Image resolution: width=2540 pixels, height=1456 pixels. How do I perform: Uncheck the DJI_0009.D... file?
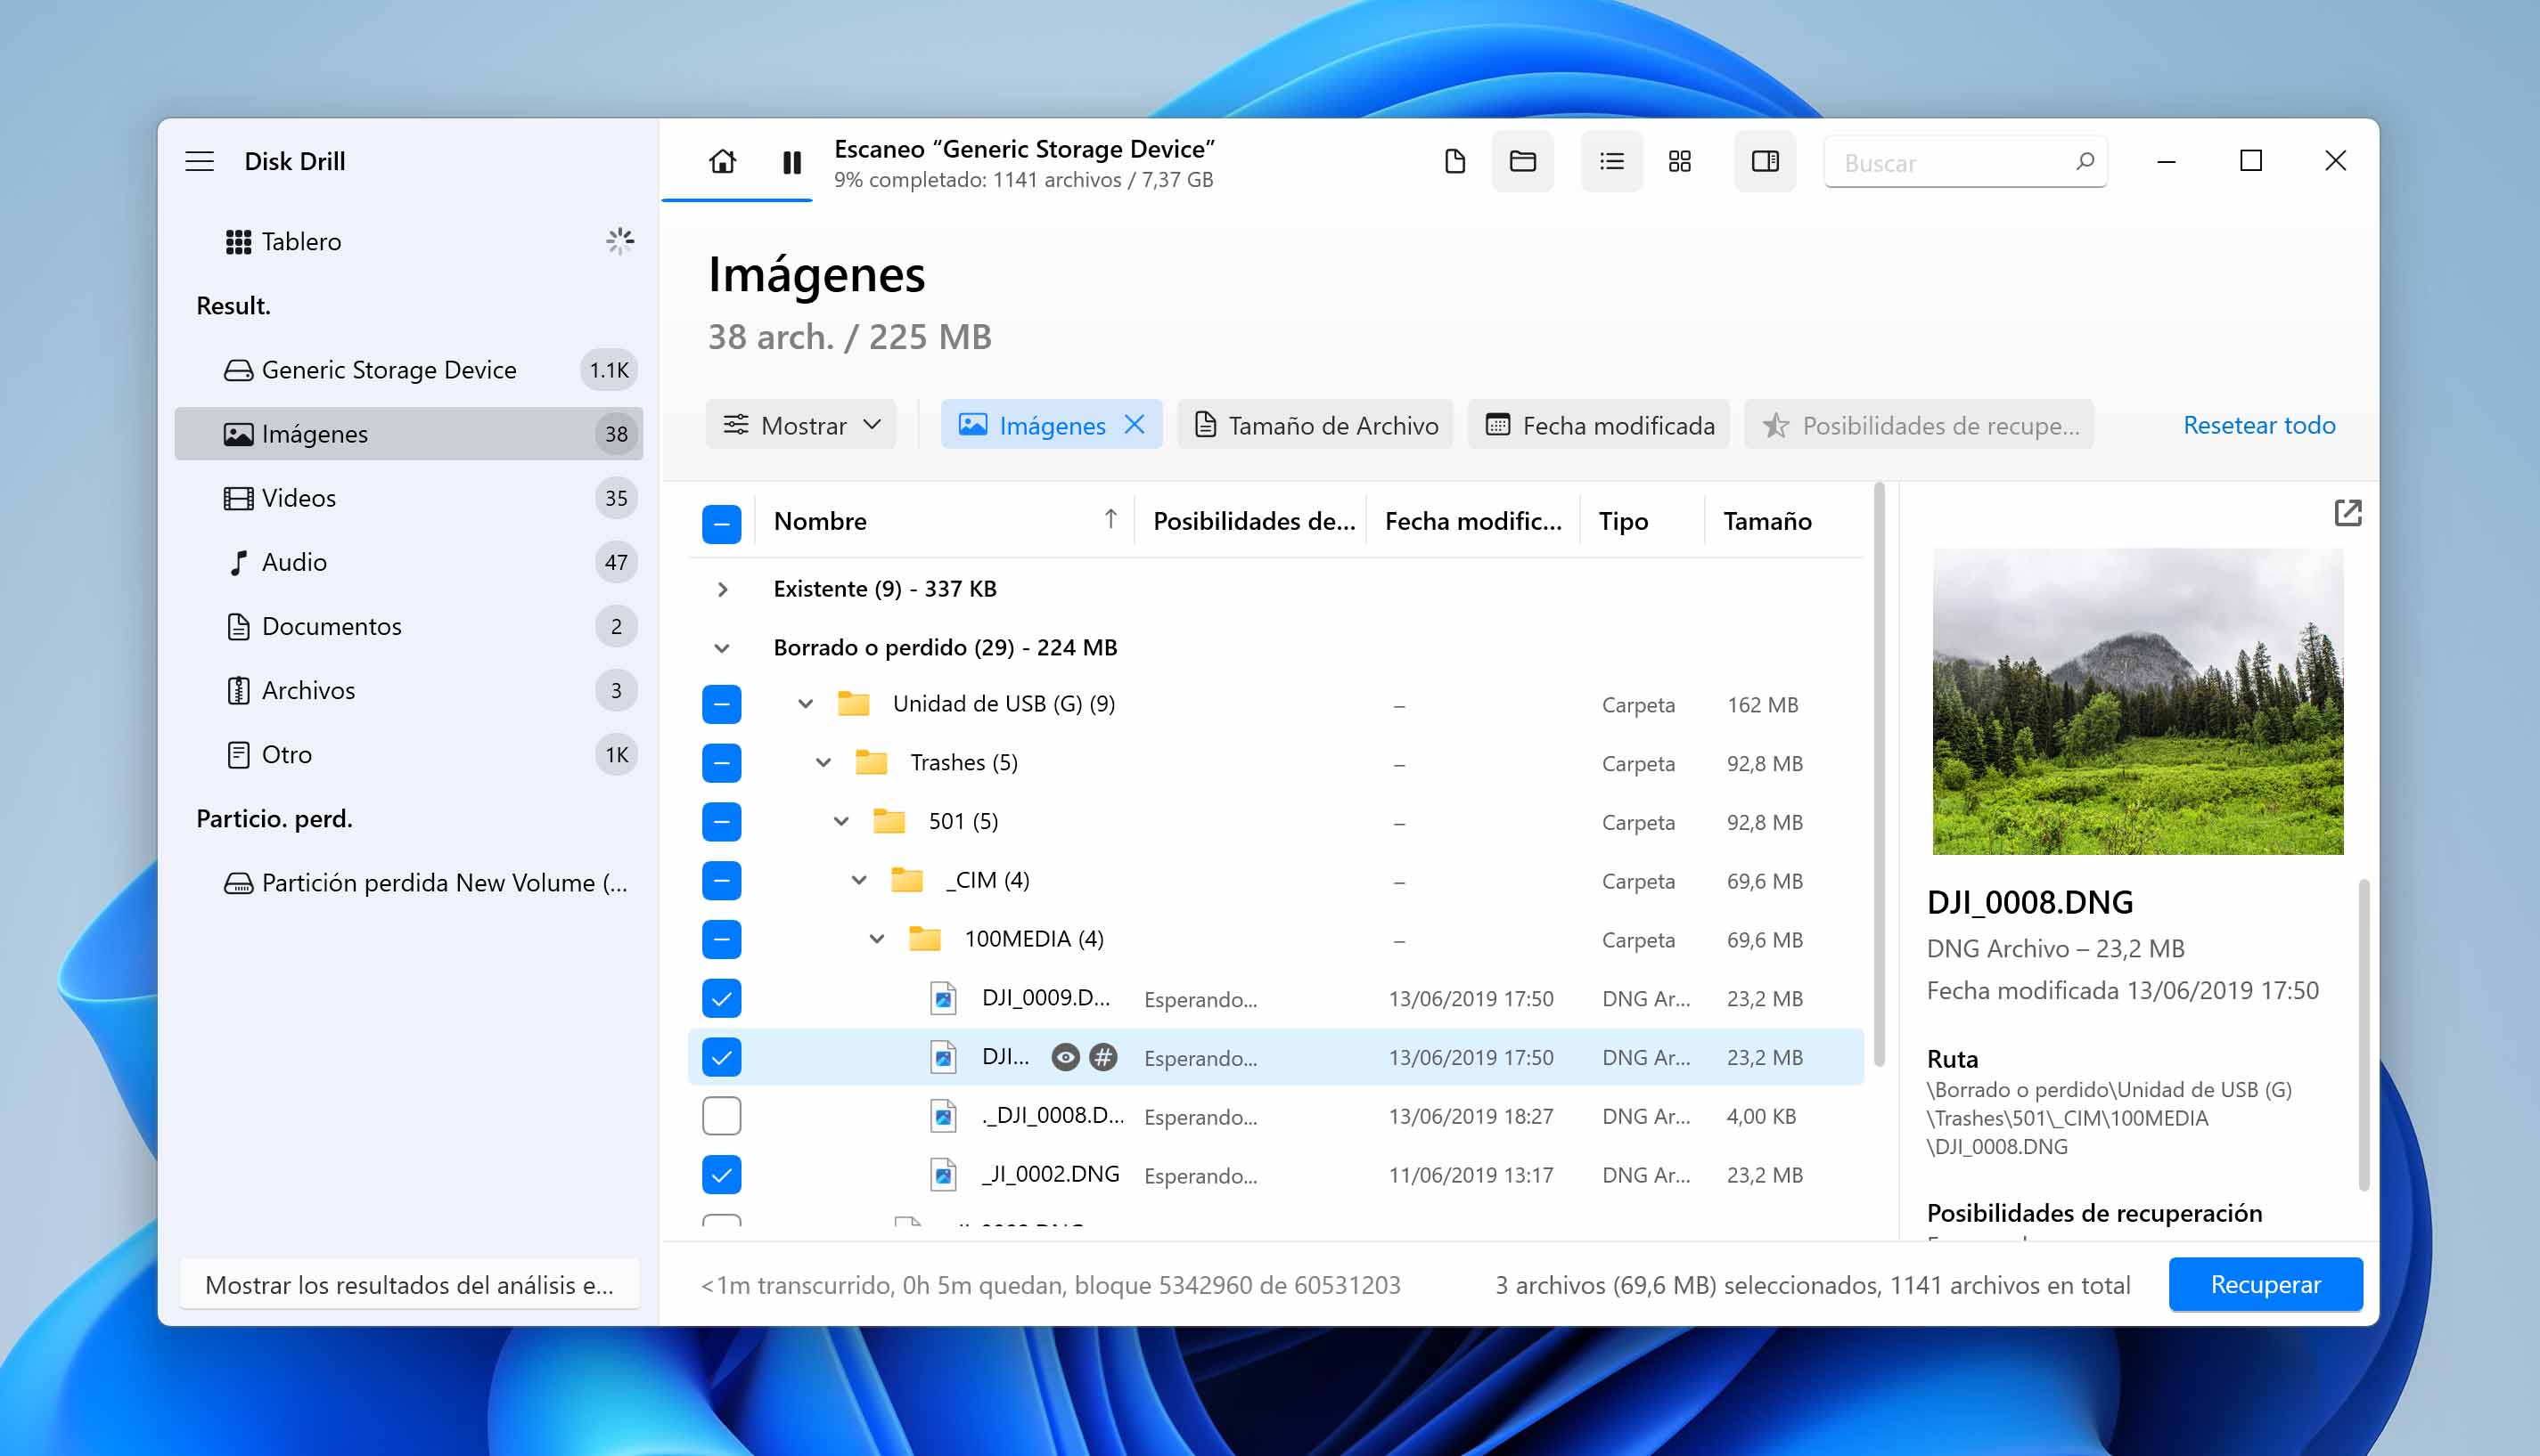(722, 998)
